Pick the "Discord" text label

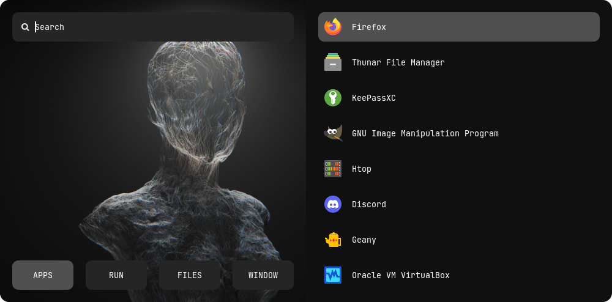coord(368,204)
